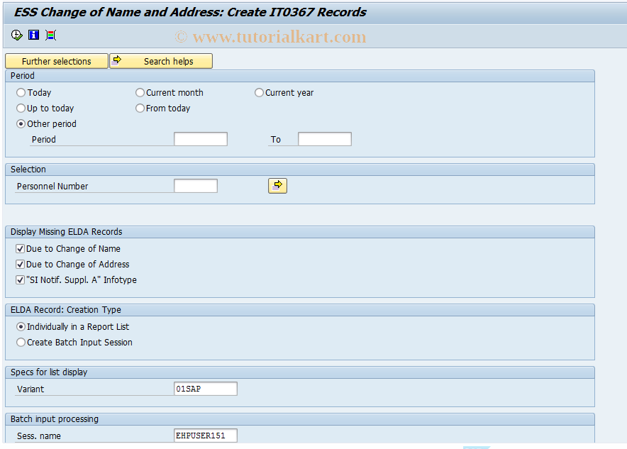627x449 pixels.
Task: Uncheck Due to Change of Address
Action: pos(20,264)
